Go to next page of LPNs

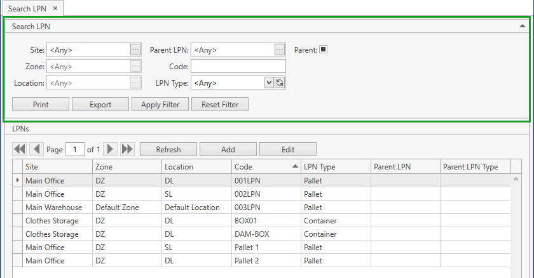pyautogui.click(x=110, y=149)
